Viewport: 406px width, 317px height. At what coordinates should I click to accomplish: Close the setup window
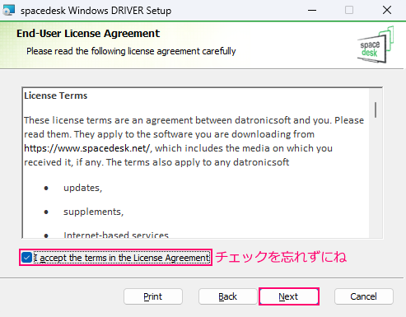pos(387,11)
